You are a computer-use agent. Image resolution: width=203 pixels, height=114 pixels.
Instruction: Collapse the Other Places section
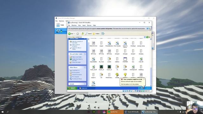point(85,67)
